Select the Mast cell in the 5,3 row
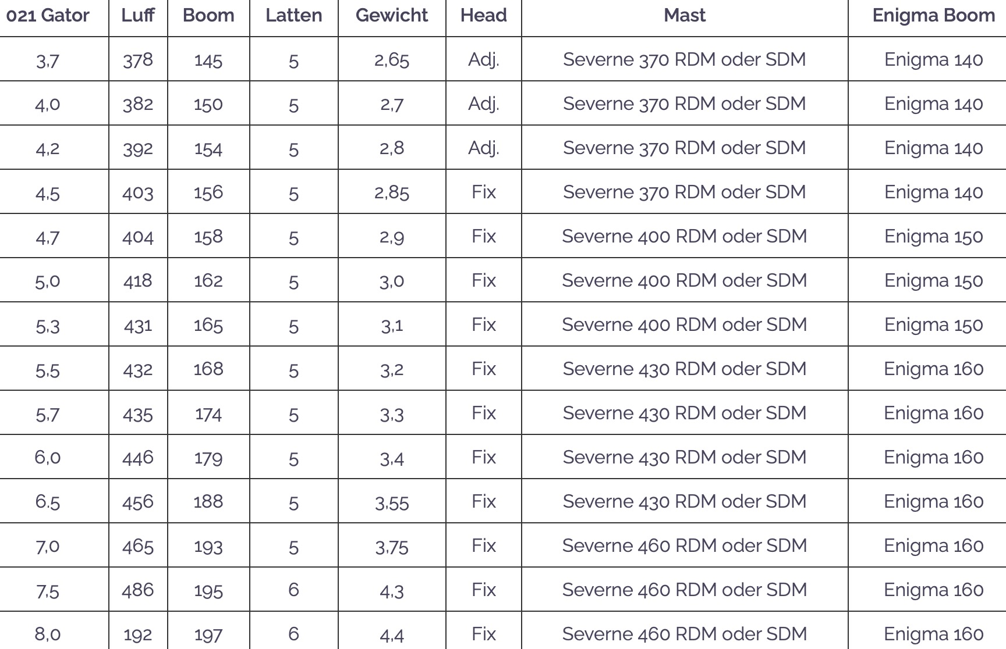This screenshot has height=649, width=1006. coord(685,324)
